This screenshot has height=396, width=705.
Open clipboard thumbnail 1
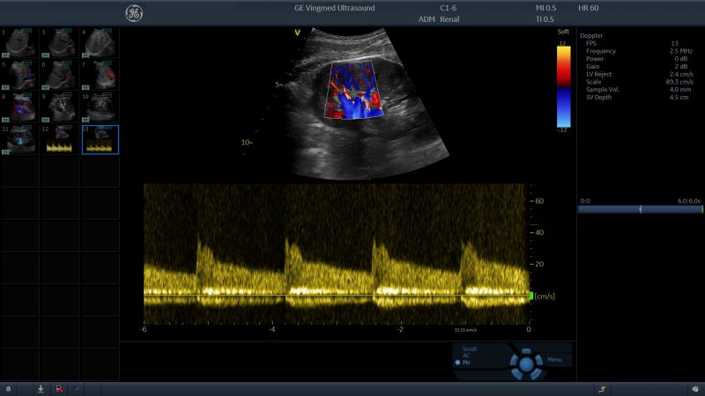[19, 43]
